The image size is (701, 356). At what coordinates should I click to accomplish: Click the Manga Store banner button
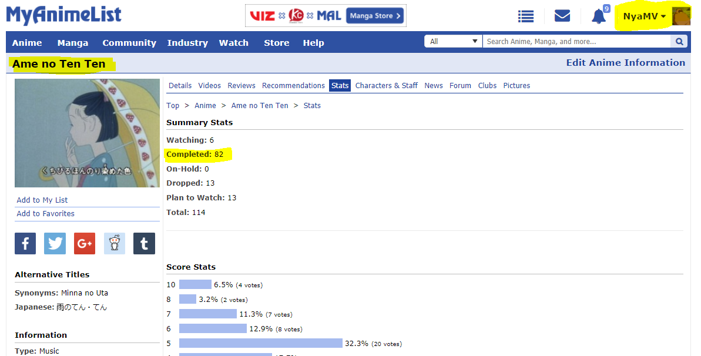pos(375,16)
